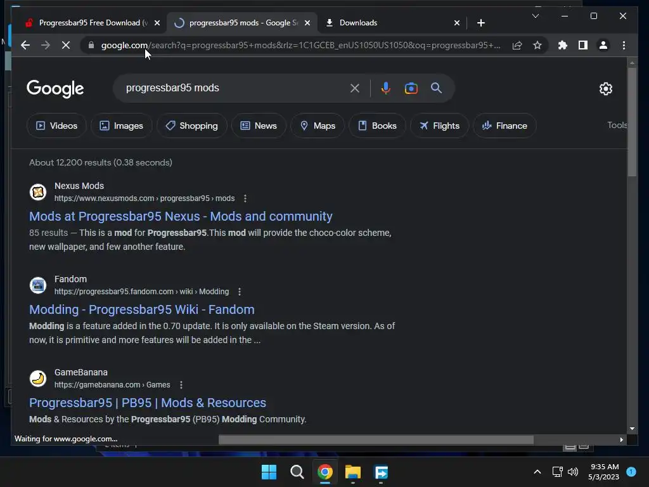Image resolution: width=649 pixels, height=487 pixels.
Task: Search by image with the camera icon
Action: [x=411, y=88]
